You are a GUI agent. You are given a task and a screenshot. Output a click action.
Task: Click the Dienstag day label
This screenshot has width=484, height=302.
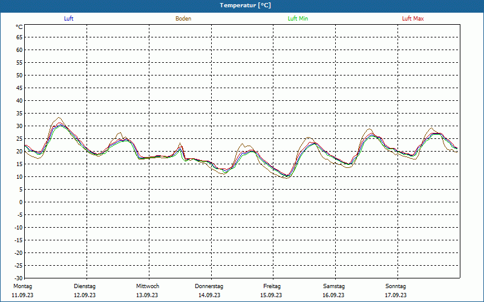tap(85, 286)
